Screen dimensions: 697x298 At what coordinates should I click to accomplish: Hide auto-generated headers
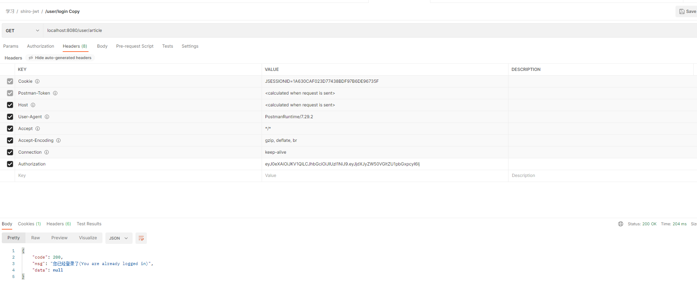(x=60, y=58)
